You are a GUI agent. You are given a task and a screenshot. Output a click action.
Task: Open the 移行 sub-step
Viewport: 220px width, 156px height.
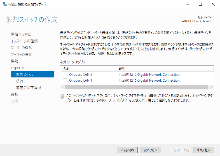pyautogui.click(x=20, y=81)
